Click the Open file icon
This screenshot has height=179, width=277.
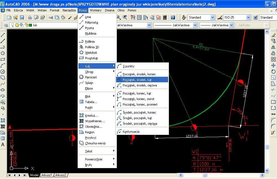tap(16, 17)
